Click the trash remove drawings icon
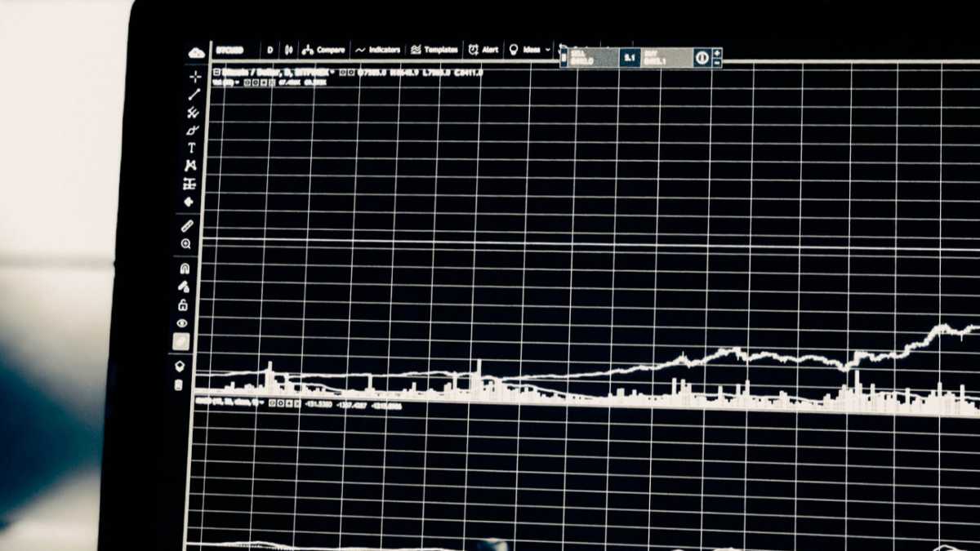This screenshot has height=551, width=980. pos(179,385)
